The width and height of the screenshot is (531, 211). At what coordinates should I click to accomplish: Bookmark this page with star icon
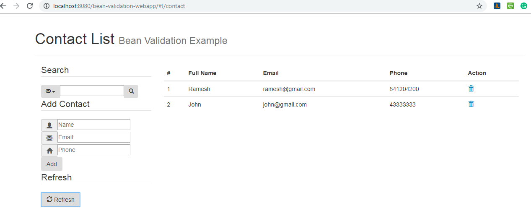click(x=479, y=6)
